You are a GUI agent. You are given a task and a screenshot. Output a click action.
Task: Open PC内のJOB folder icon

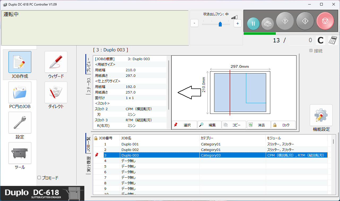pos(20,92)
